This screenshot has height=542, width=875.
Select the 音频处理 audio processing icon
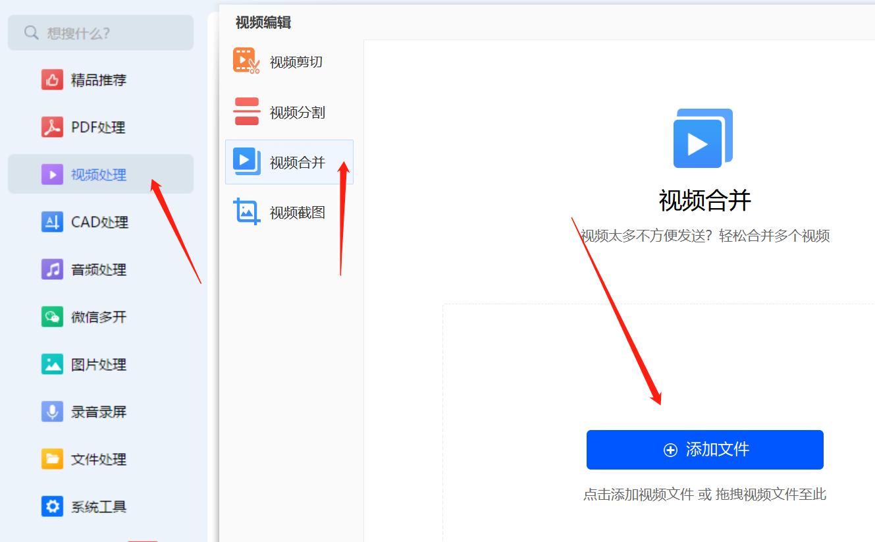point(51,269)
